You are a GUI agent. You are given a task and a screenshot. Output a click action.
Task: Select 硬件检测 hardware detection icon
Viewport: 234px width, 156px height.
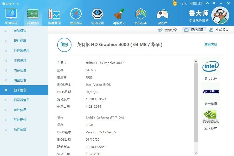tap(33, 14)
